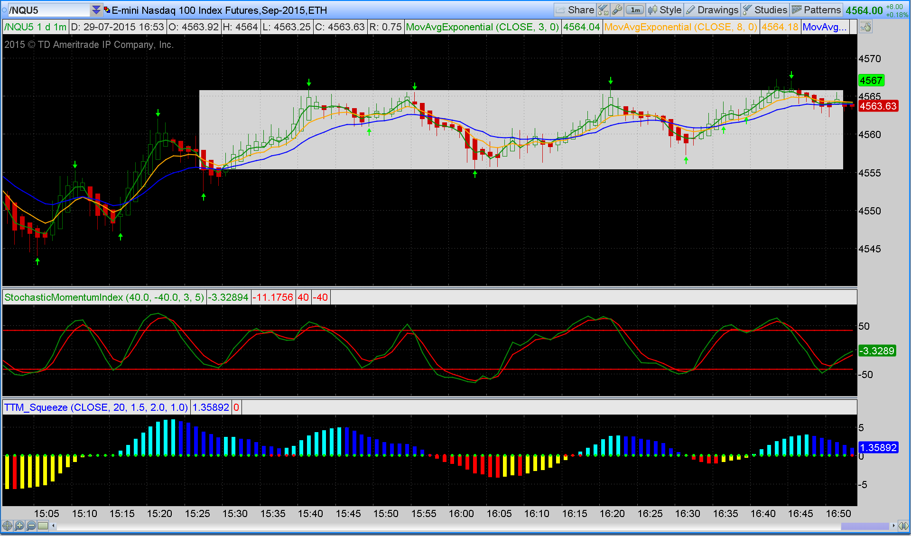Select the orange MovAvgExponential (CLOSE, 8, 0) label
The width and height of the screenshot is (911, 536).
pos(680,27)
